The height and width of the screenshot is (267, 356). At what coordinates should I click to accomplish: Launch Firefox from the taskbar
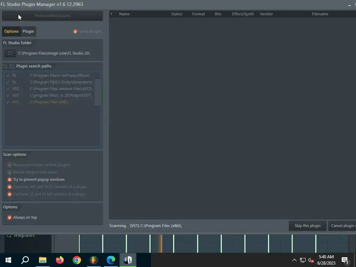pyautogui.click(x=60, y=260)
